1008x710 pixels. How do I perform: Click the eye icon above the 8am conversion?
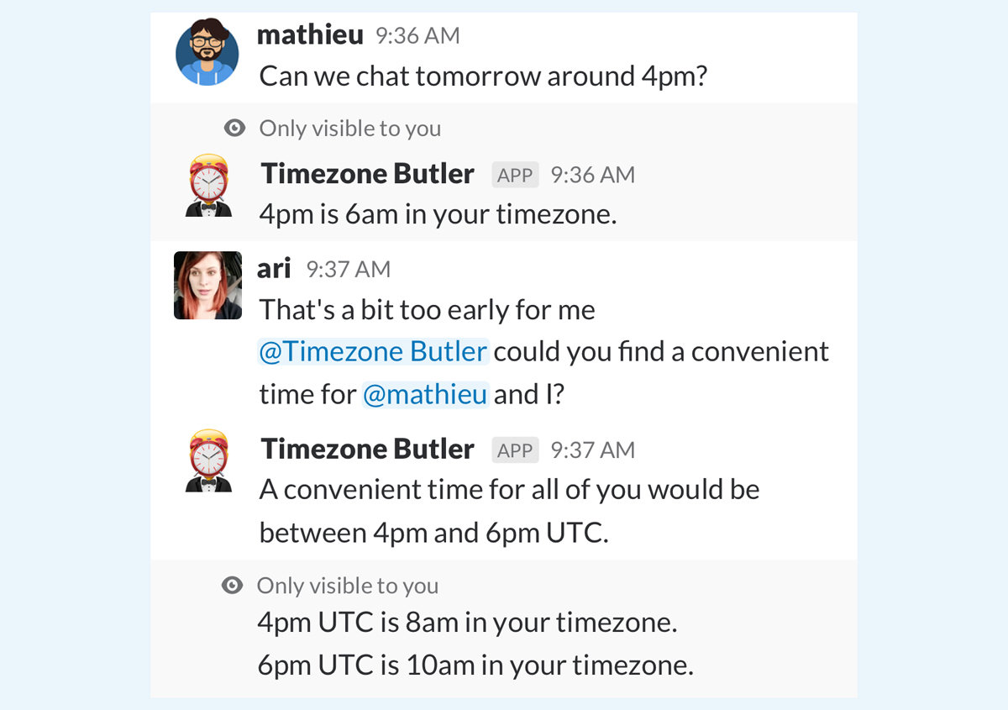pyautogui.click(x=233, y=586)
